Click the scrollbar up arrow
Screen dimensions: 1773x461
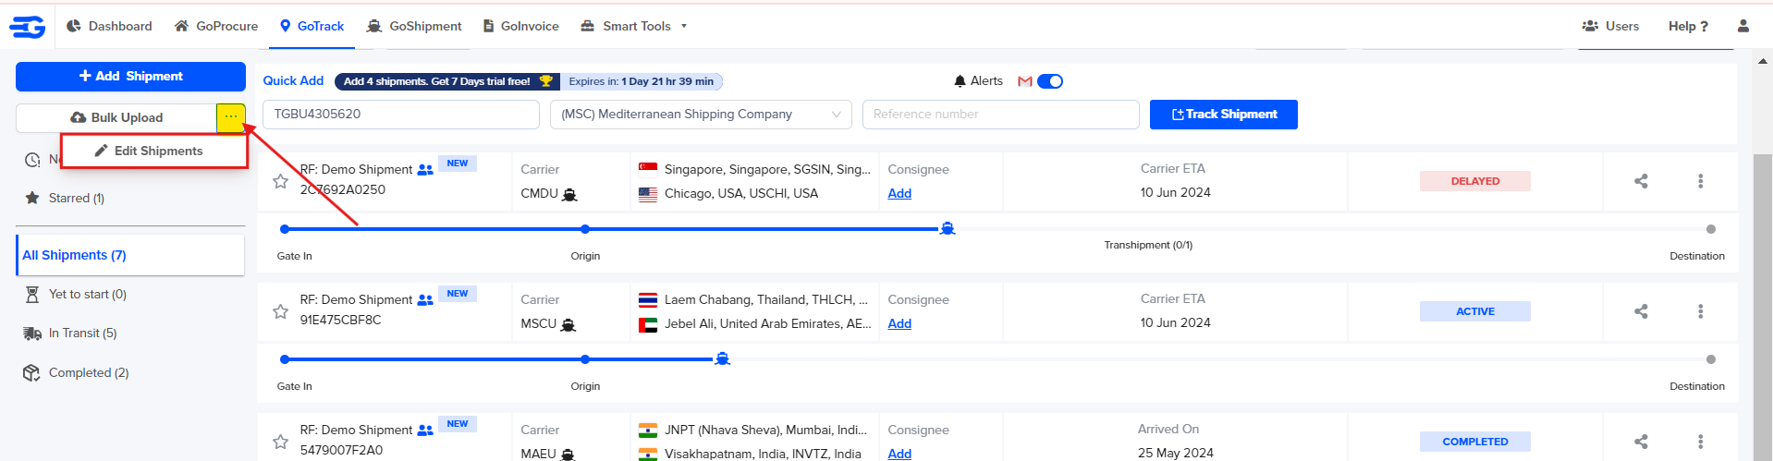tap(1763, 61)
